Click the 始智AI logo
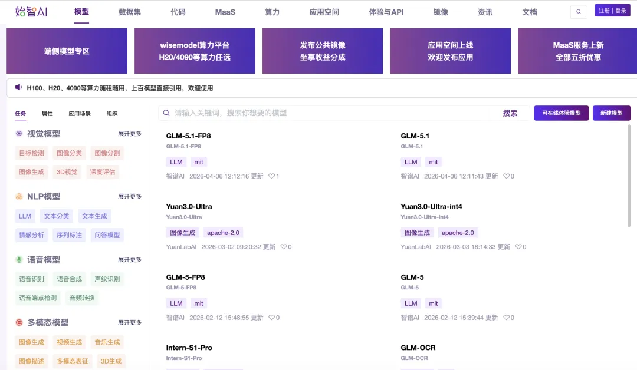Viewport: 637px width, 370px height. (31, 12)
